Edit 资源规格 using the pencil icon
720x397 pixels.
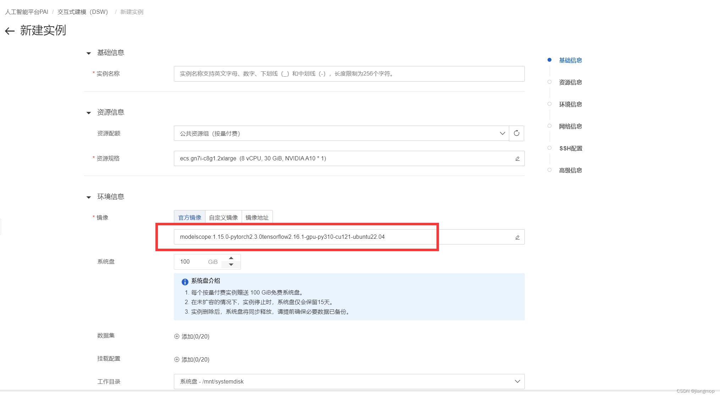point(517,158)
